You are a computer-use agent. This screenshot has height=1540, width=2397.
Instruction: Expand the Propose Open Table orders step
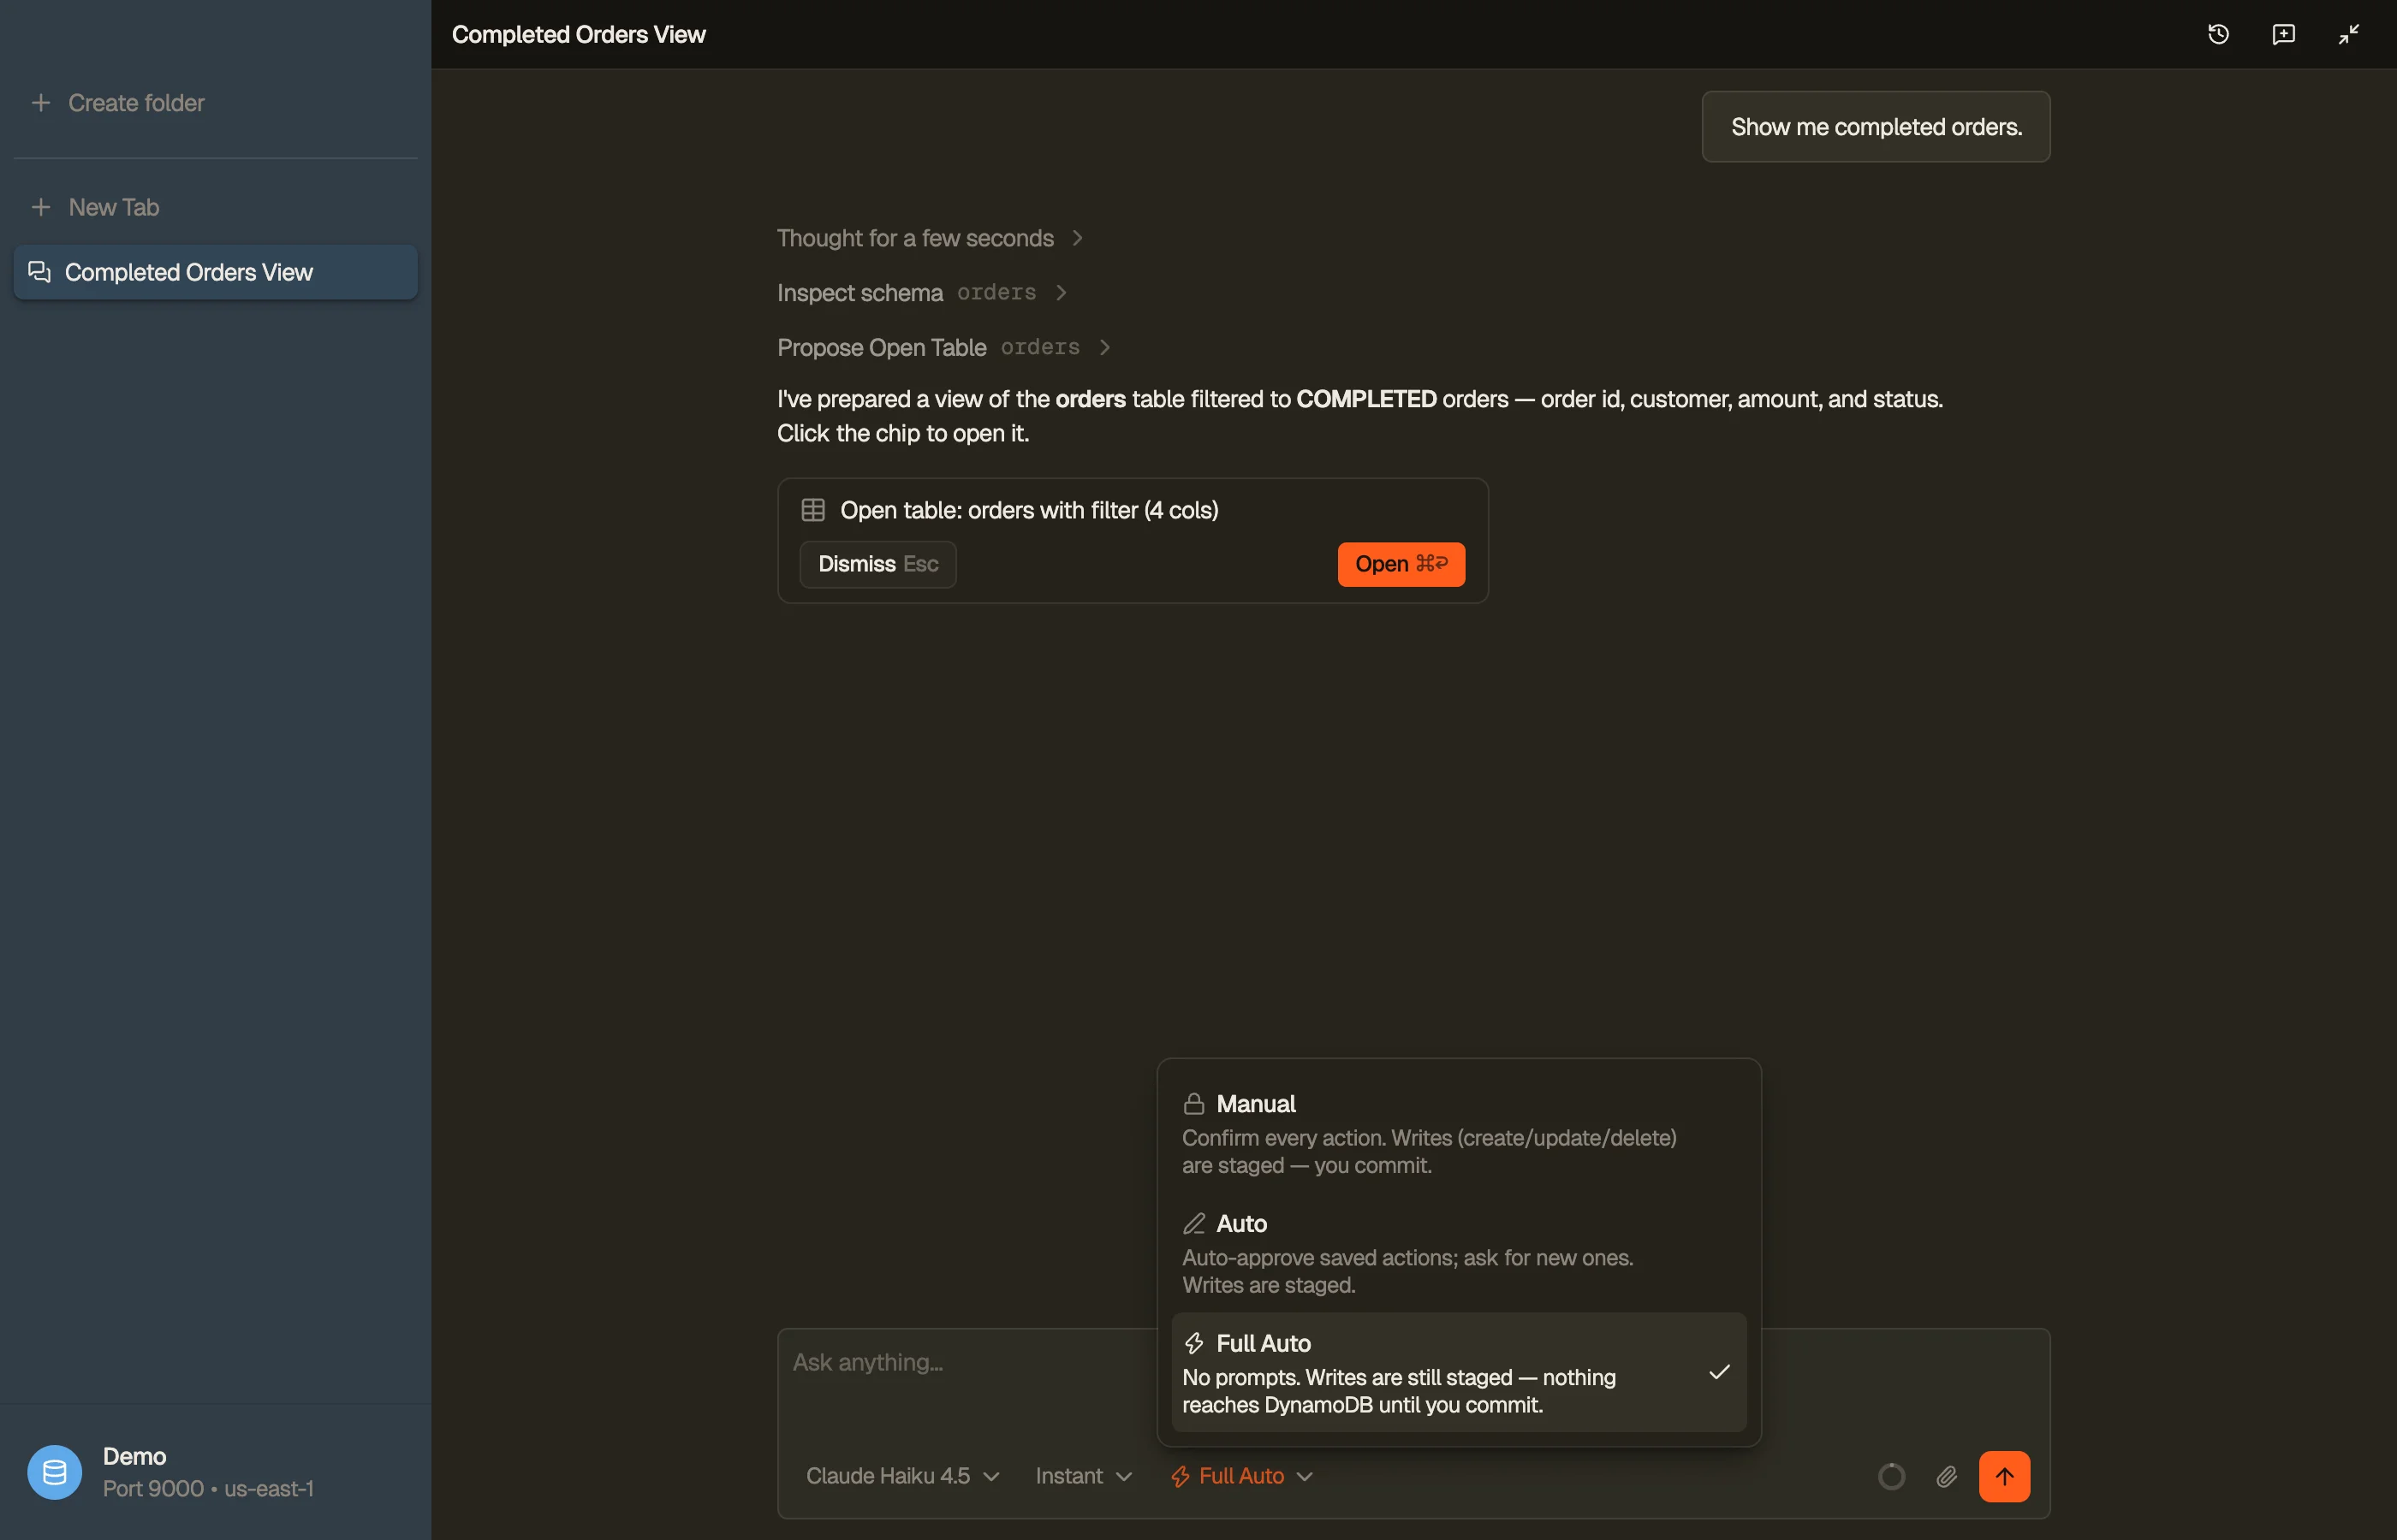click(x=944, y=347)
